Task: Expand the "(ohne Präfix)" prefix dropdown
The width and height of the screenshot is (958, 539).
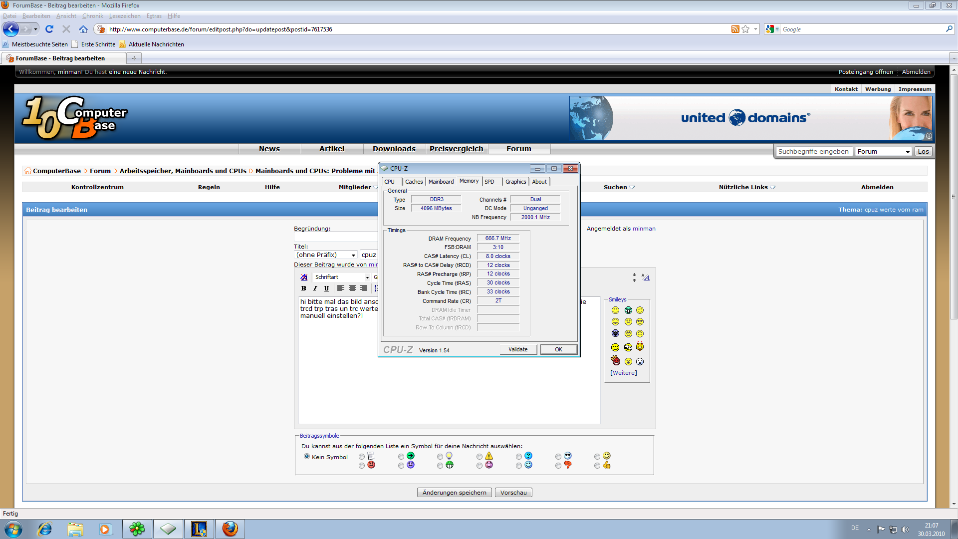Action: click(x=325, y=255)
